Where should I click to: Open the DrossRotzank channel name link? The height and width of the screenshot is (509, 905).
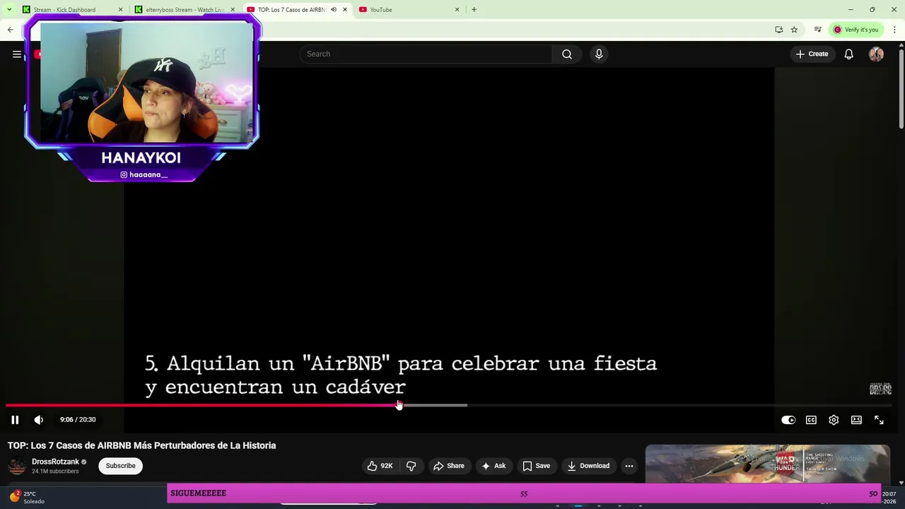55,462
